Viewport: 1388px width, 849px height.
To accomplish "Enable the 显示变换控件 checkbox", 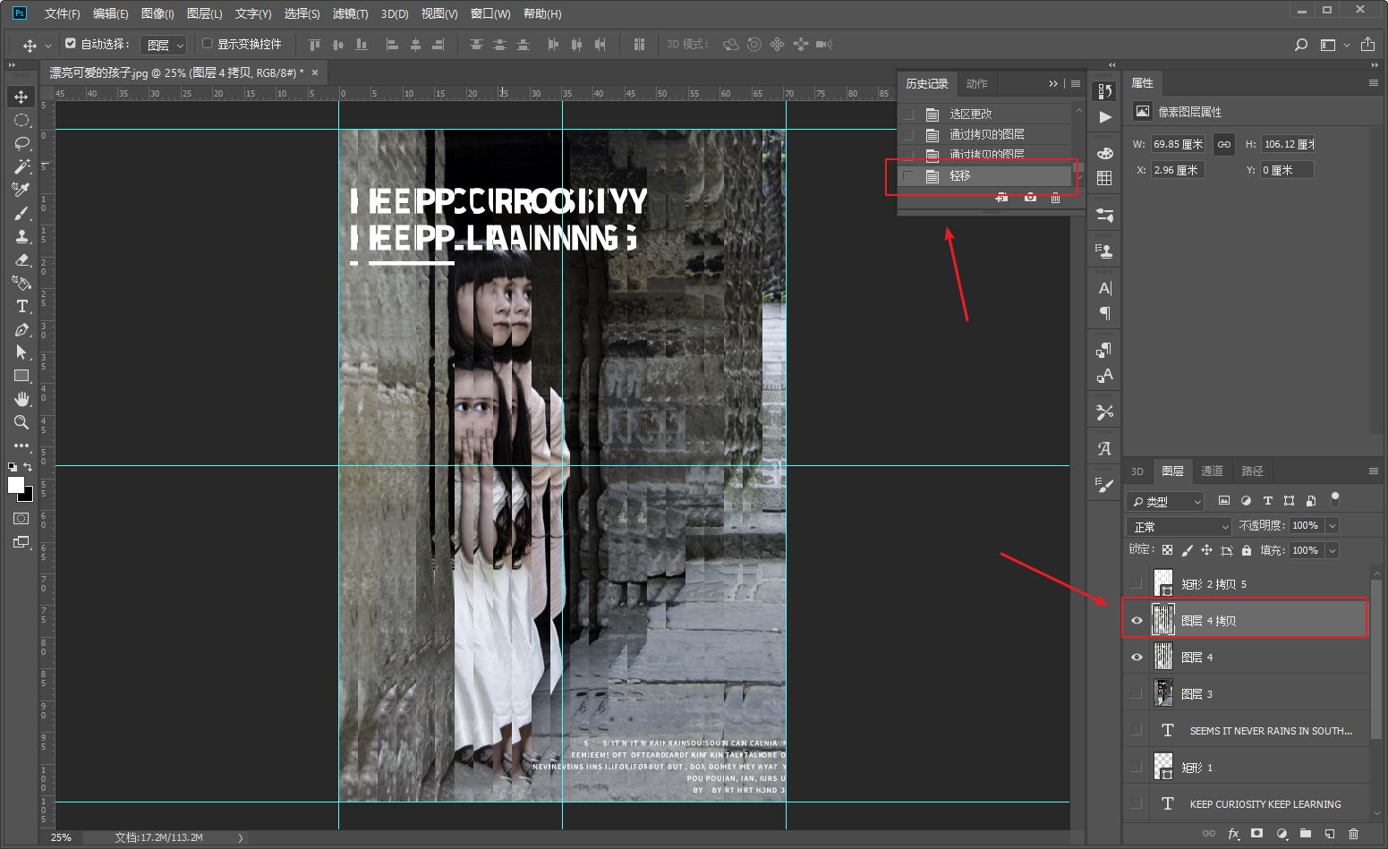I will pyautogui.click(x=208, y=43).
